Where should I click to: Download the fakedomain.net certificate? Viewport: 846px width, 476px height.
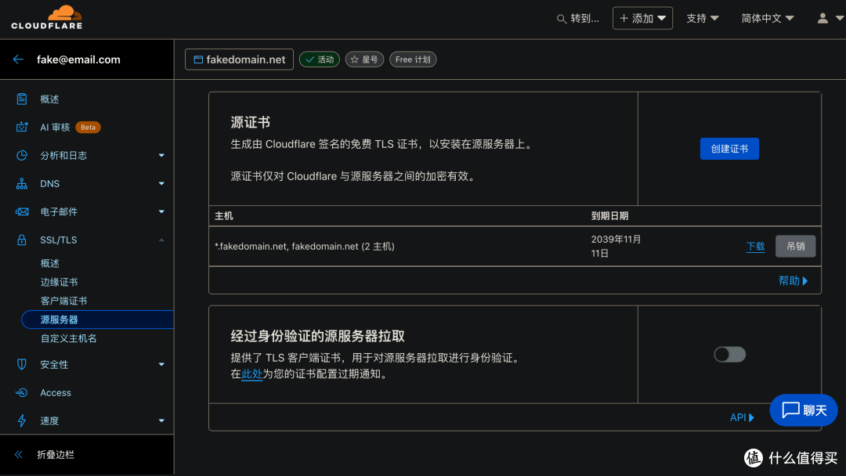754,246
